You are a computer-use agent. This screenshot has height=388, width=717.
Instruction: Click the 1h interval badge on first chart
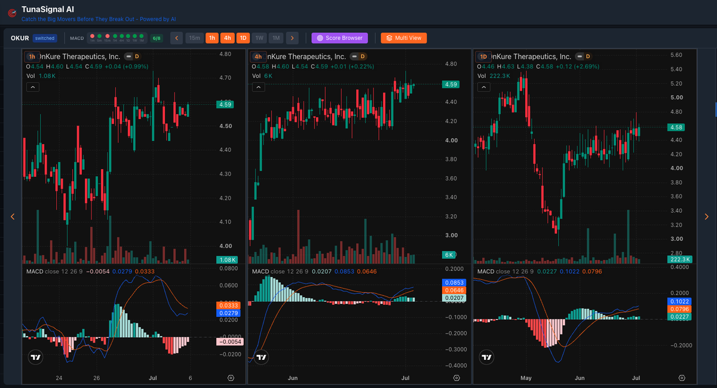point(32,56)
